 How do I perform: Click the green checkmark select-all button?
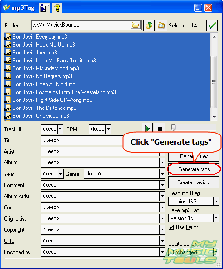(212, 25)
